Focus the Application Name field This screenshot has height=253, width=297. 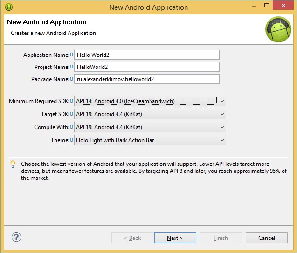click(147, 55)
